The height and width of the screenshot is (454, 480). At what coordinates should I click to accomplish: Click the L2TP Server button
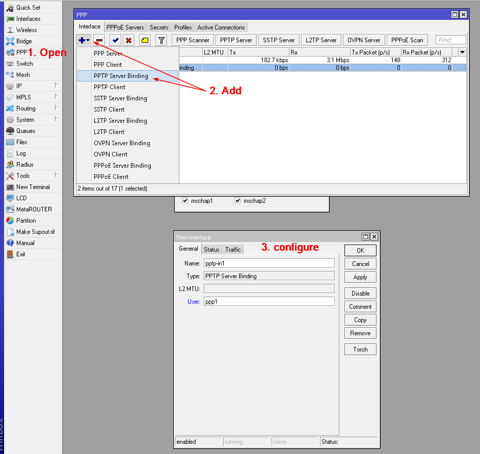pos(321,40)
